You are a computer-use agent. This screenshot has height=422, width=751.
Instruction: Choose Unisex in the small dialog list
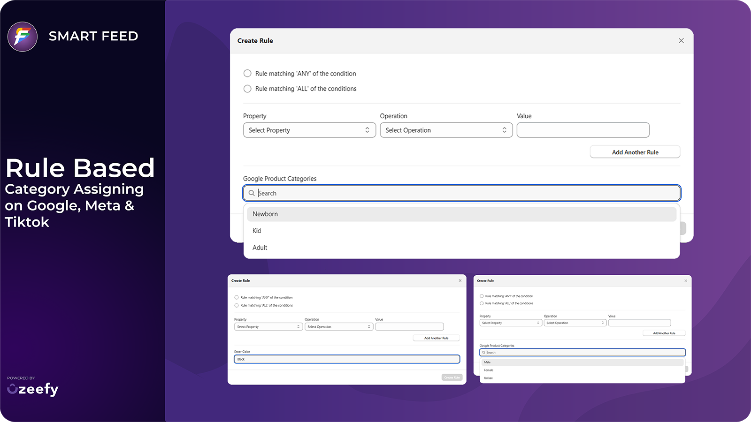pos(582,378)
